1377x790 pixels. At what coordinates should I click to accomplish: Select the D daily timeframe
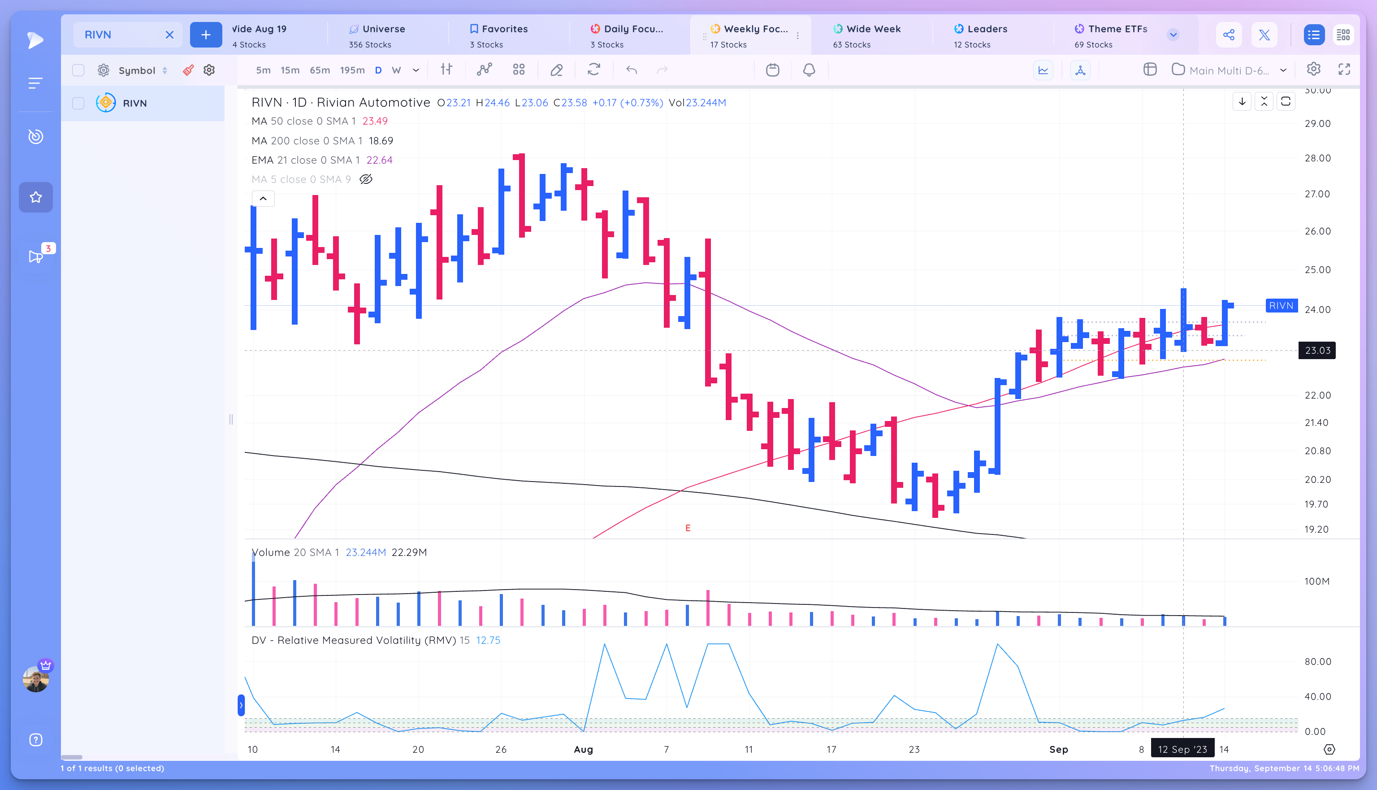pyautogui.click(x=379, y=70)
